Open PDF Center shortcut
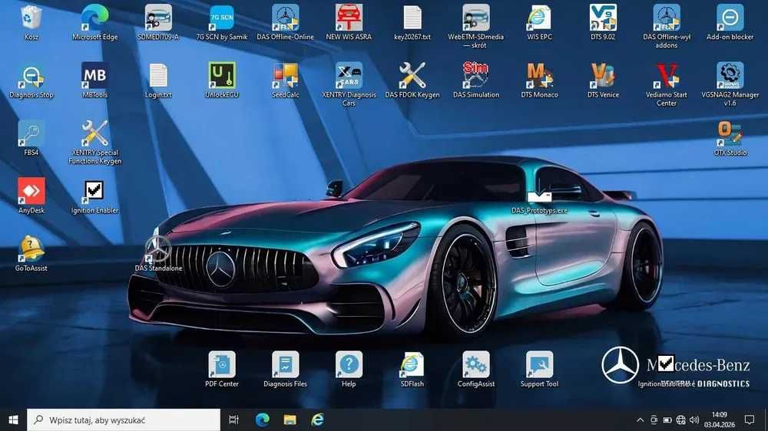The height and width of the screenshot is (431, 768). [222, 364]
